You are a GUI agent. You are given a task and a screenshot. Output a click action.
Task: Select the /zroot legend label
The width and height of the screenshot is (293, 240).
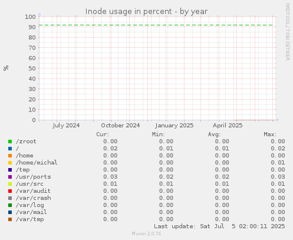tap(26, 142)
